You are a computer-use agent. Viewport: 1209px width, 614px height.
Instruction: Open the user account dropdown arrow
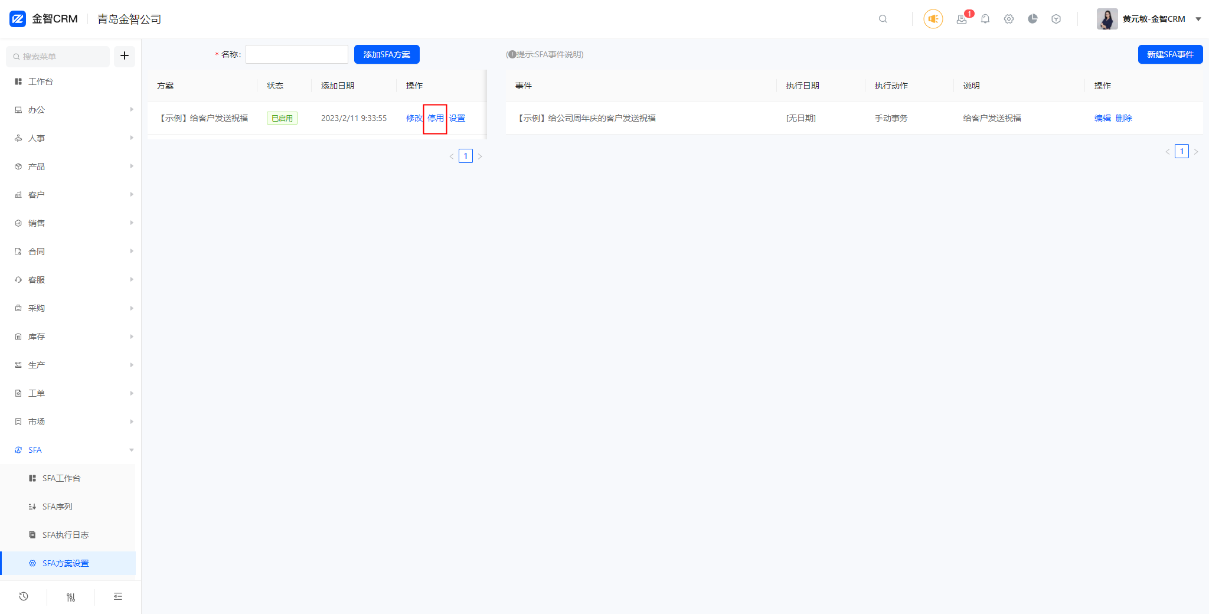pos(1198,19)
